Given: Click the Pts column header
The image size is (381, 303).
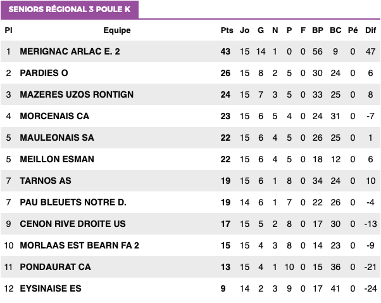Looking at the screenshot, I should click(x=227, y=30).
